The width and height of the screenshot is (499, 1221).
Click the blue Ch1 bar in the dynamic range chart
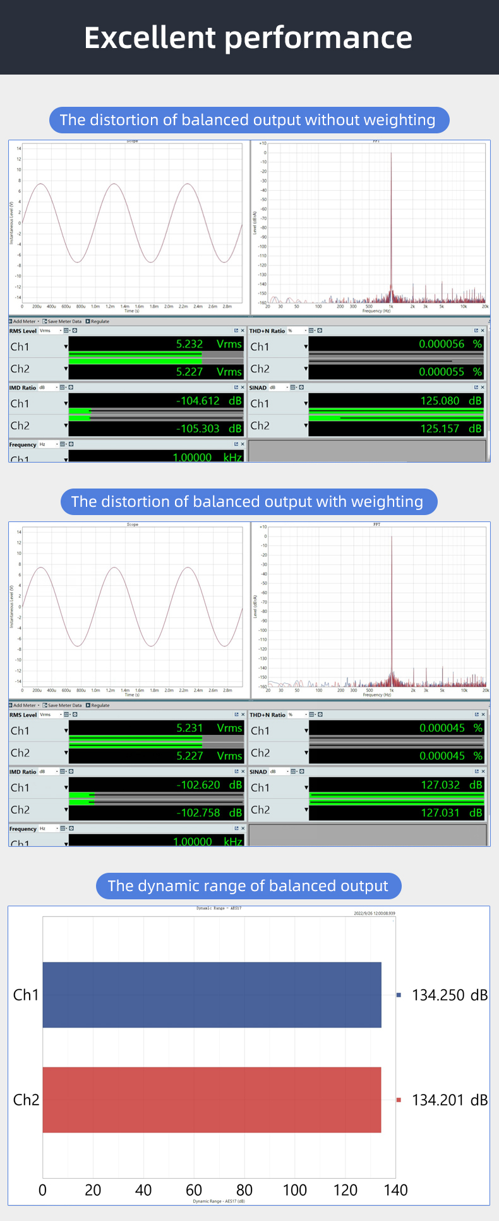pos(212,995)
